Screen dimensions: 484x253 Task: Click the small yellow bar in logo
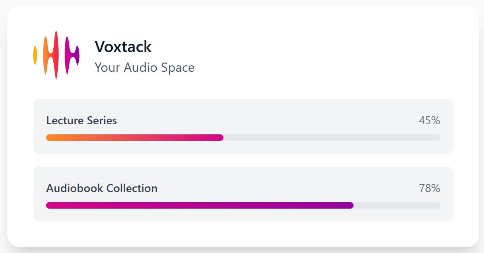click(35, 55)
